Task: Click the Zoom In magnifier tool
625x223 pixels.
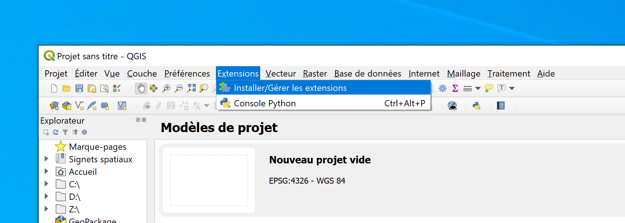Action: pos(166,88)
